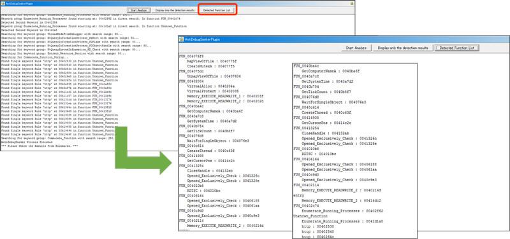The width and height of the screenshot is (510, 239).
Task: Click the front window's AntiDebugSeekerPlugin title bar
Action: (x=344, y=39)
